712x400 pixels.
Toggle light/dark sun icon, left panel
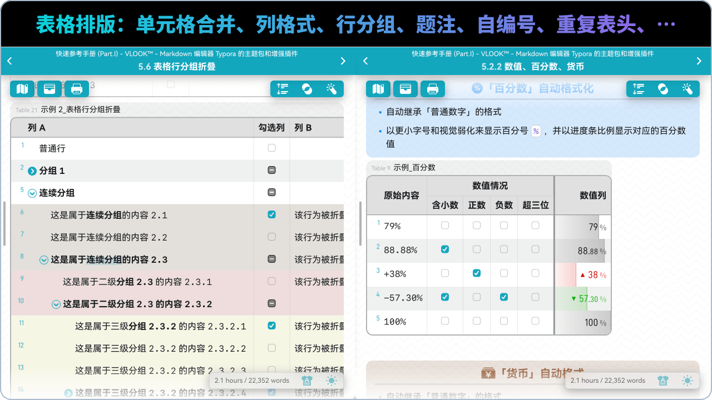[x=332, y=381]
